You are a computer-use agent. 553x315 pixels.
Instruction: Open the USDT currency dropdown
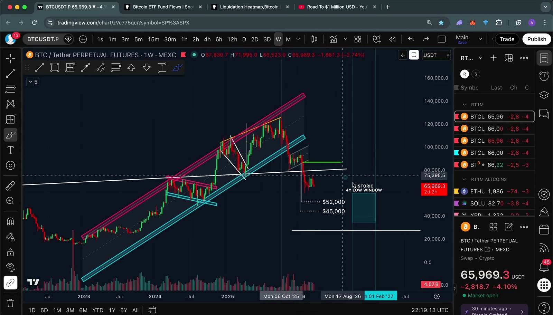pos(436,55)
